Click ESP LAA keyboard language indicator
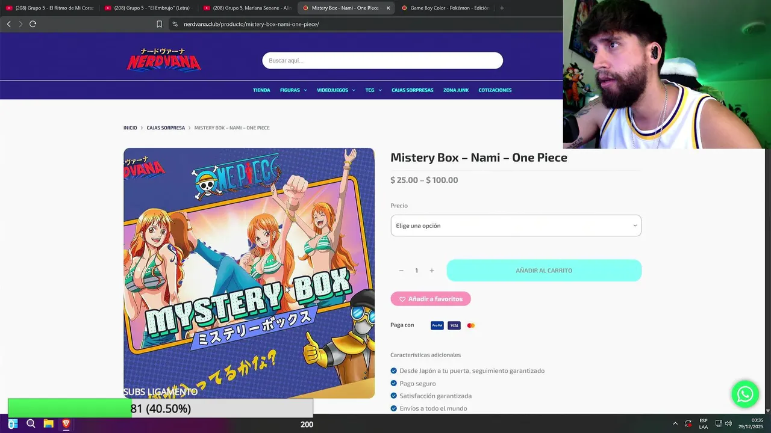 tap(704, 424)
